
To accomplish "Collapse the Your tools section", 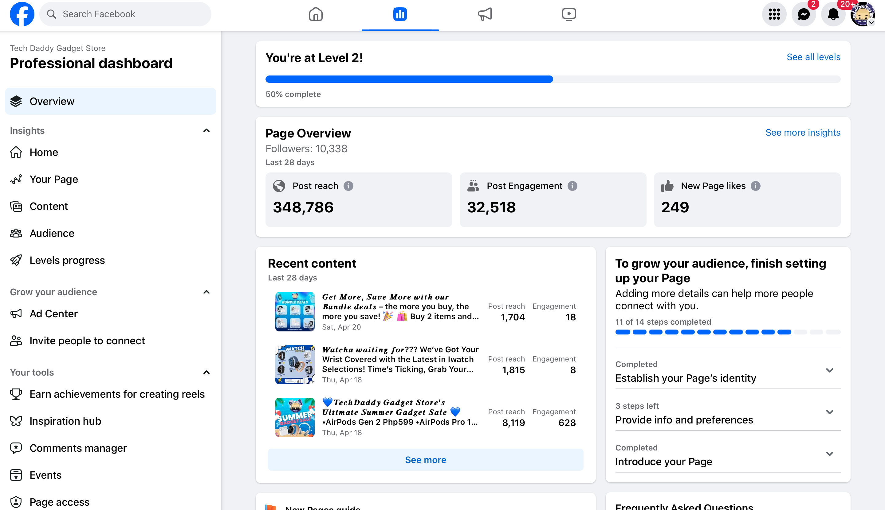I will (206, 372).
